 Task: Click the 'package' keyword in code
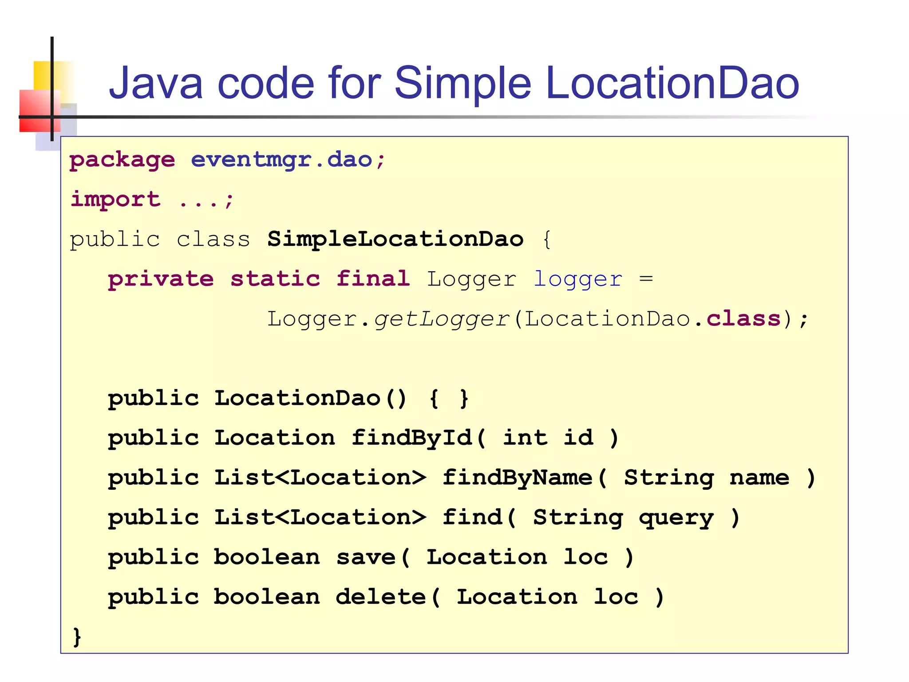(122, 159)
